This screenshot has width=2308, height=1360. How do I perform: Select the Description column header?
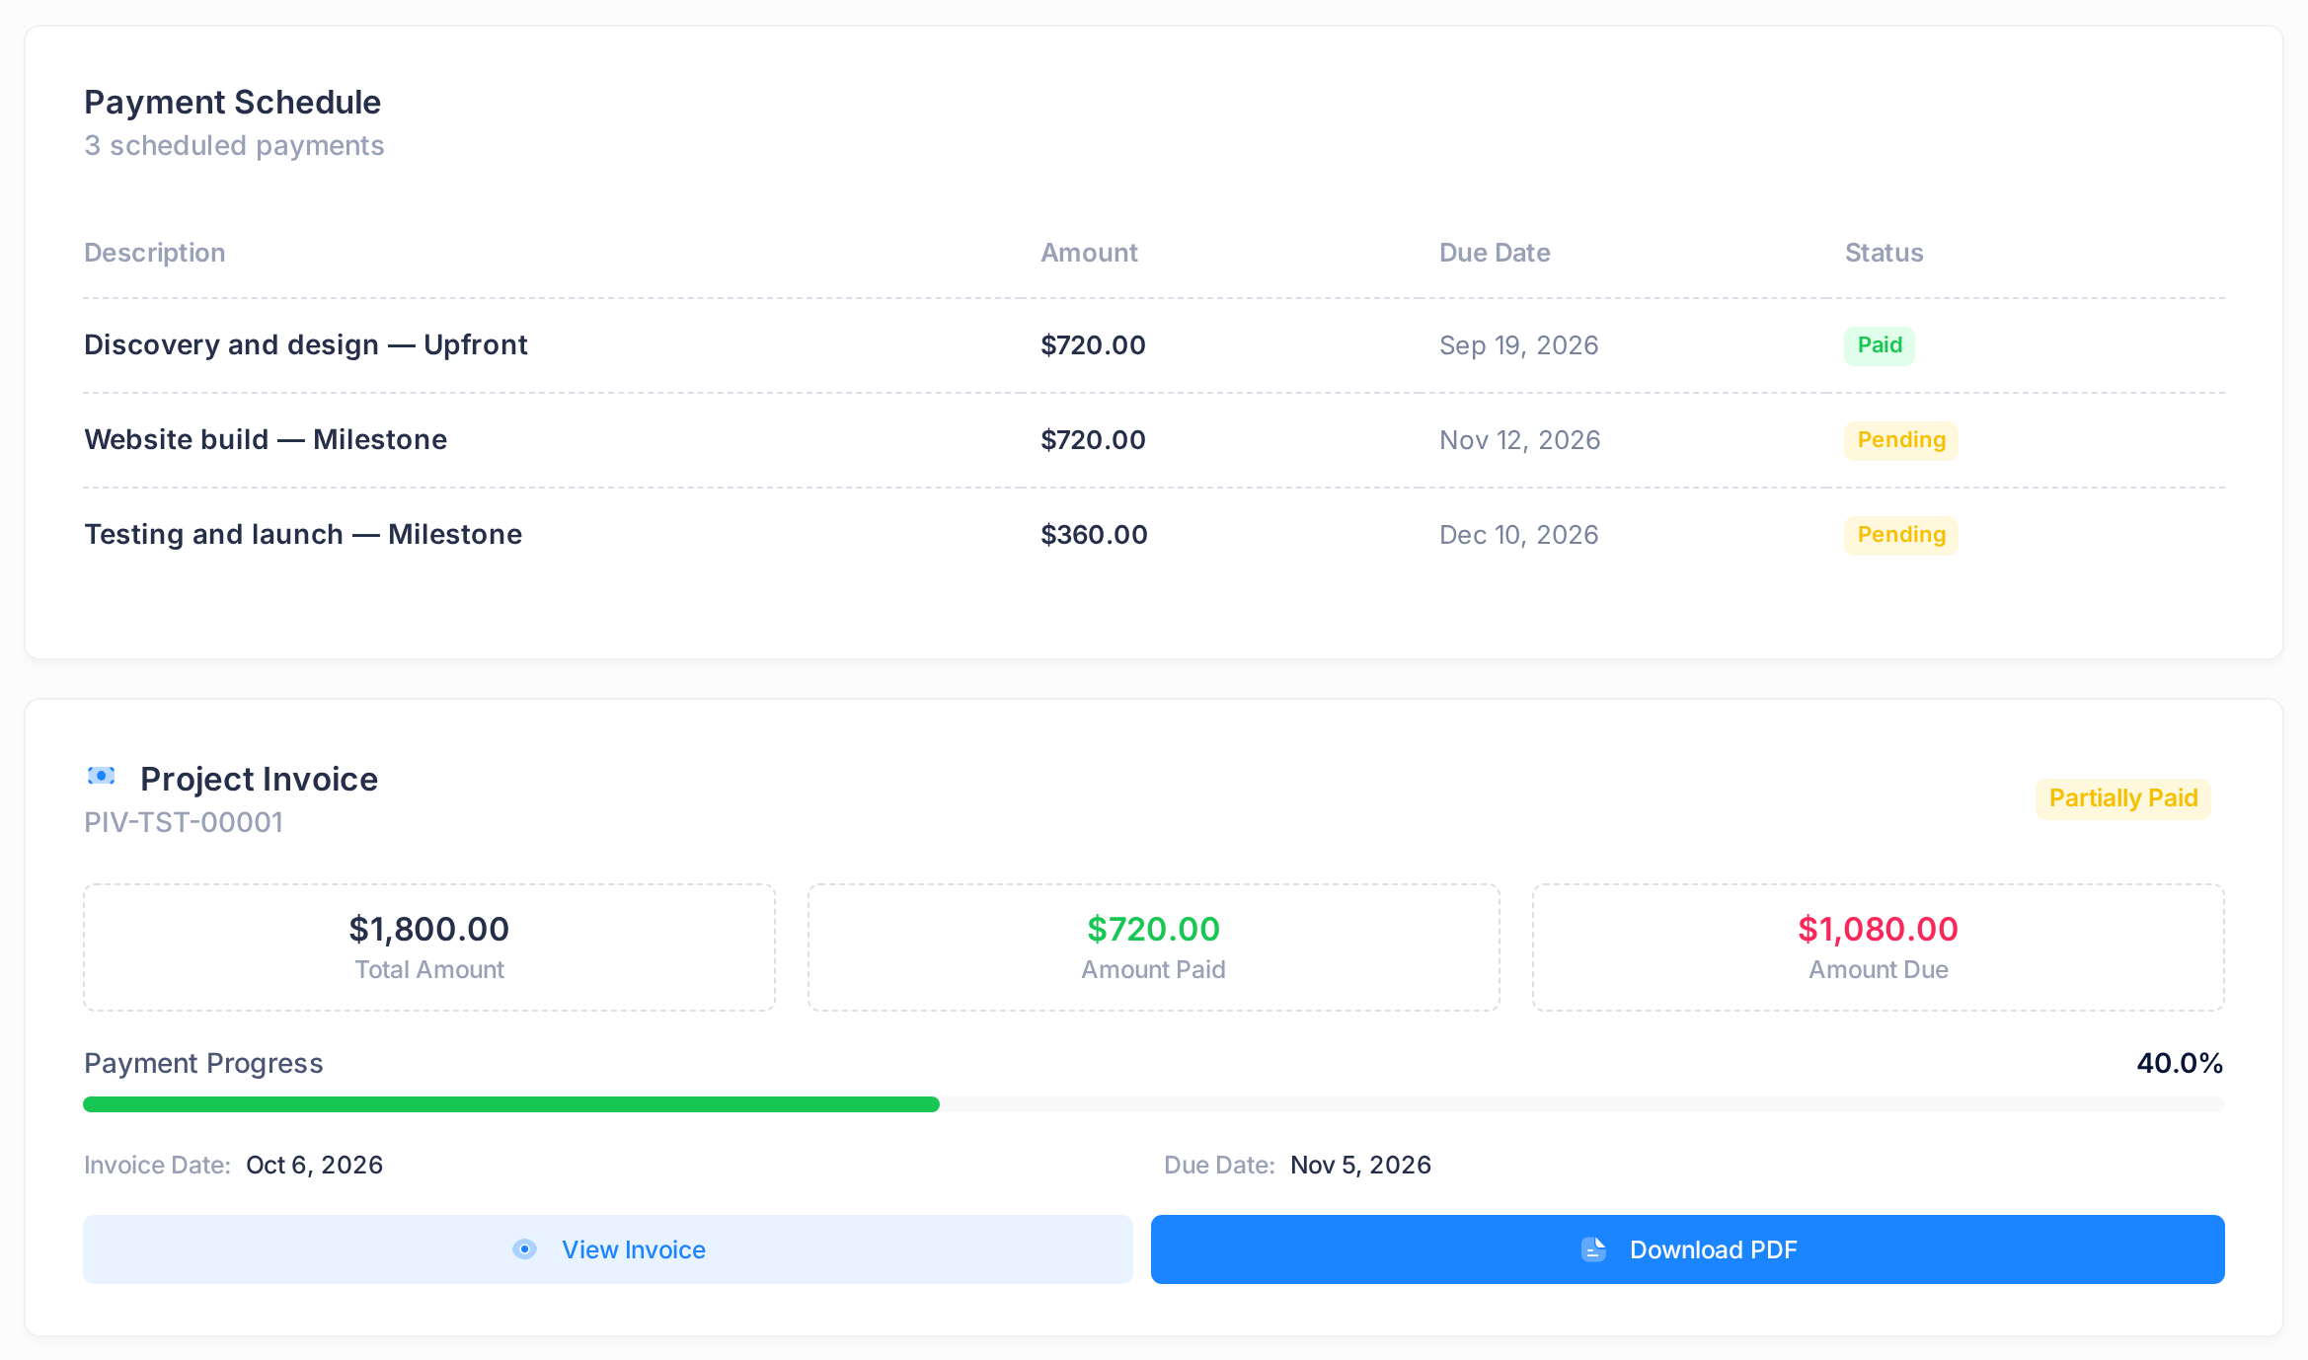[155, 253]
